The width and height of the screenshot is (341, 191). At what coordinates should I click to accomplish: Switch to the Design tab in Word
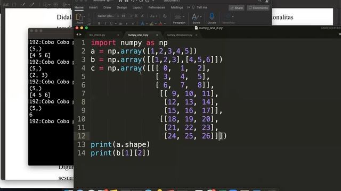tap(121, 7)
